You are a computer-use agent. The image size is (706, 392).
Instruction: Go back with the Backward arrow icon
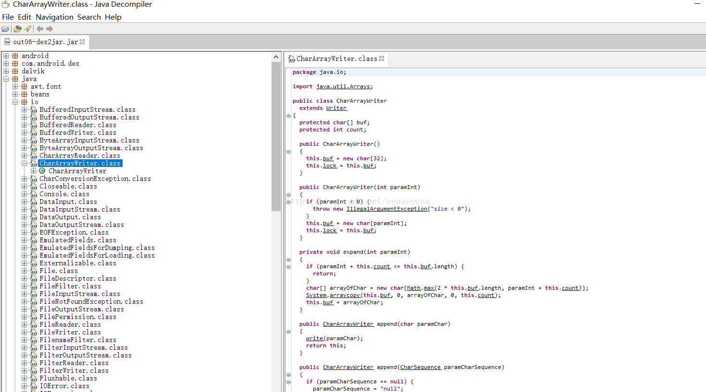pos(40,29)
